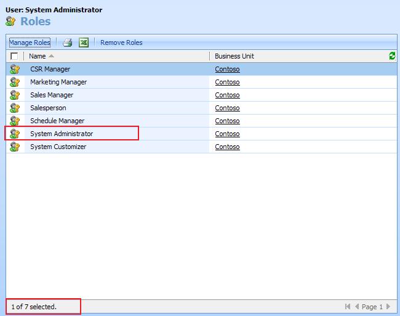
Task: Open Contoso link in Salesperson row
Action: pos(227,108)
